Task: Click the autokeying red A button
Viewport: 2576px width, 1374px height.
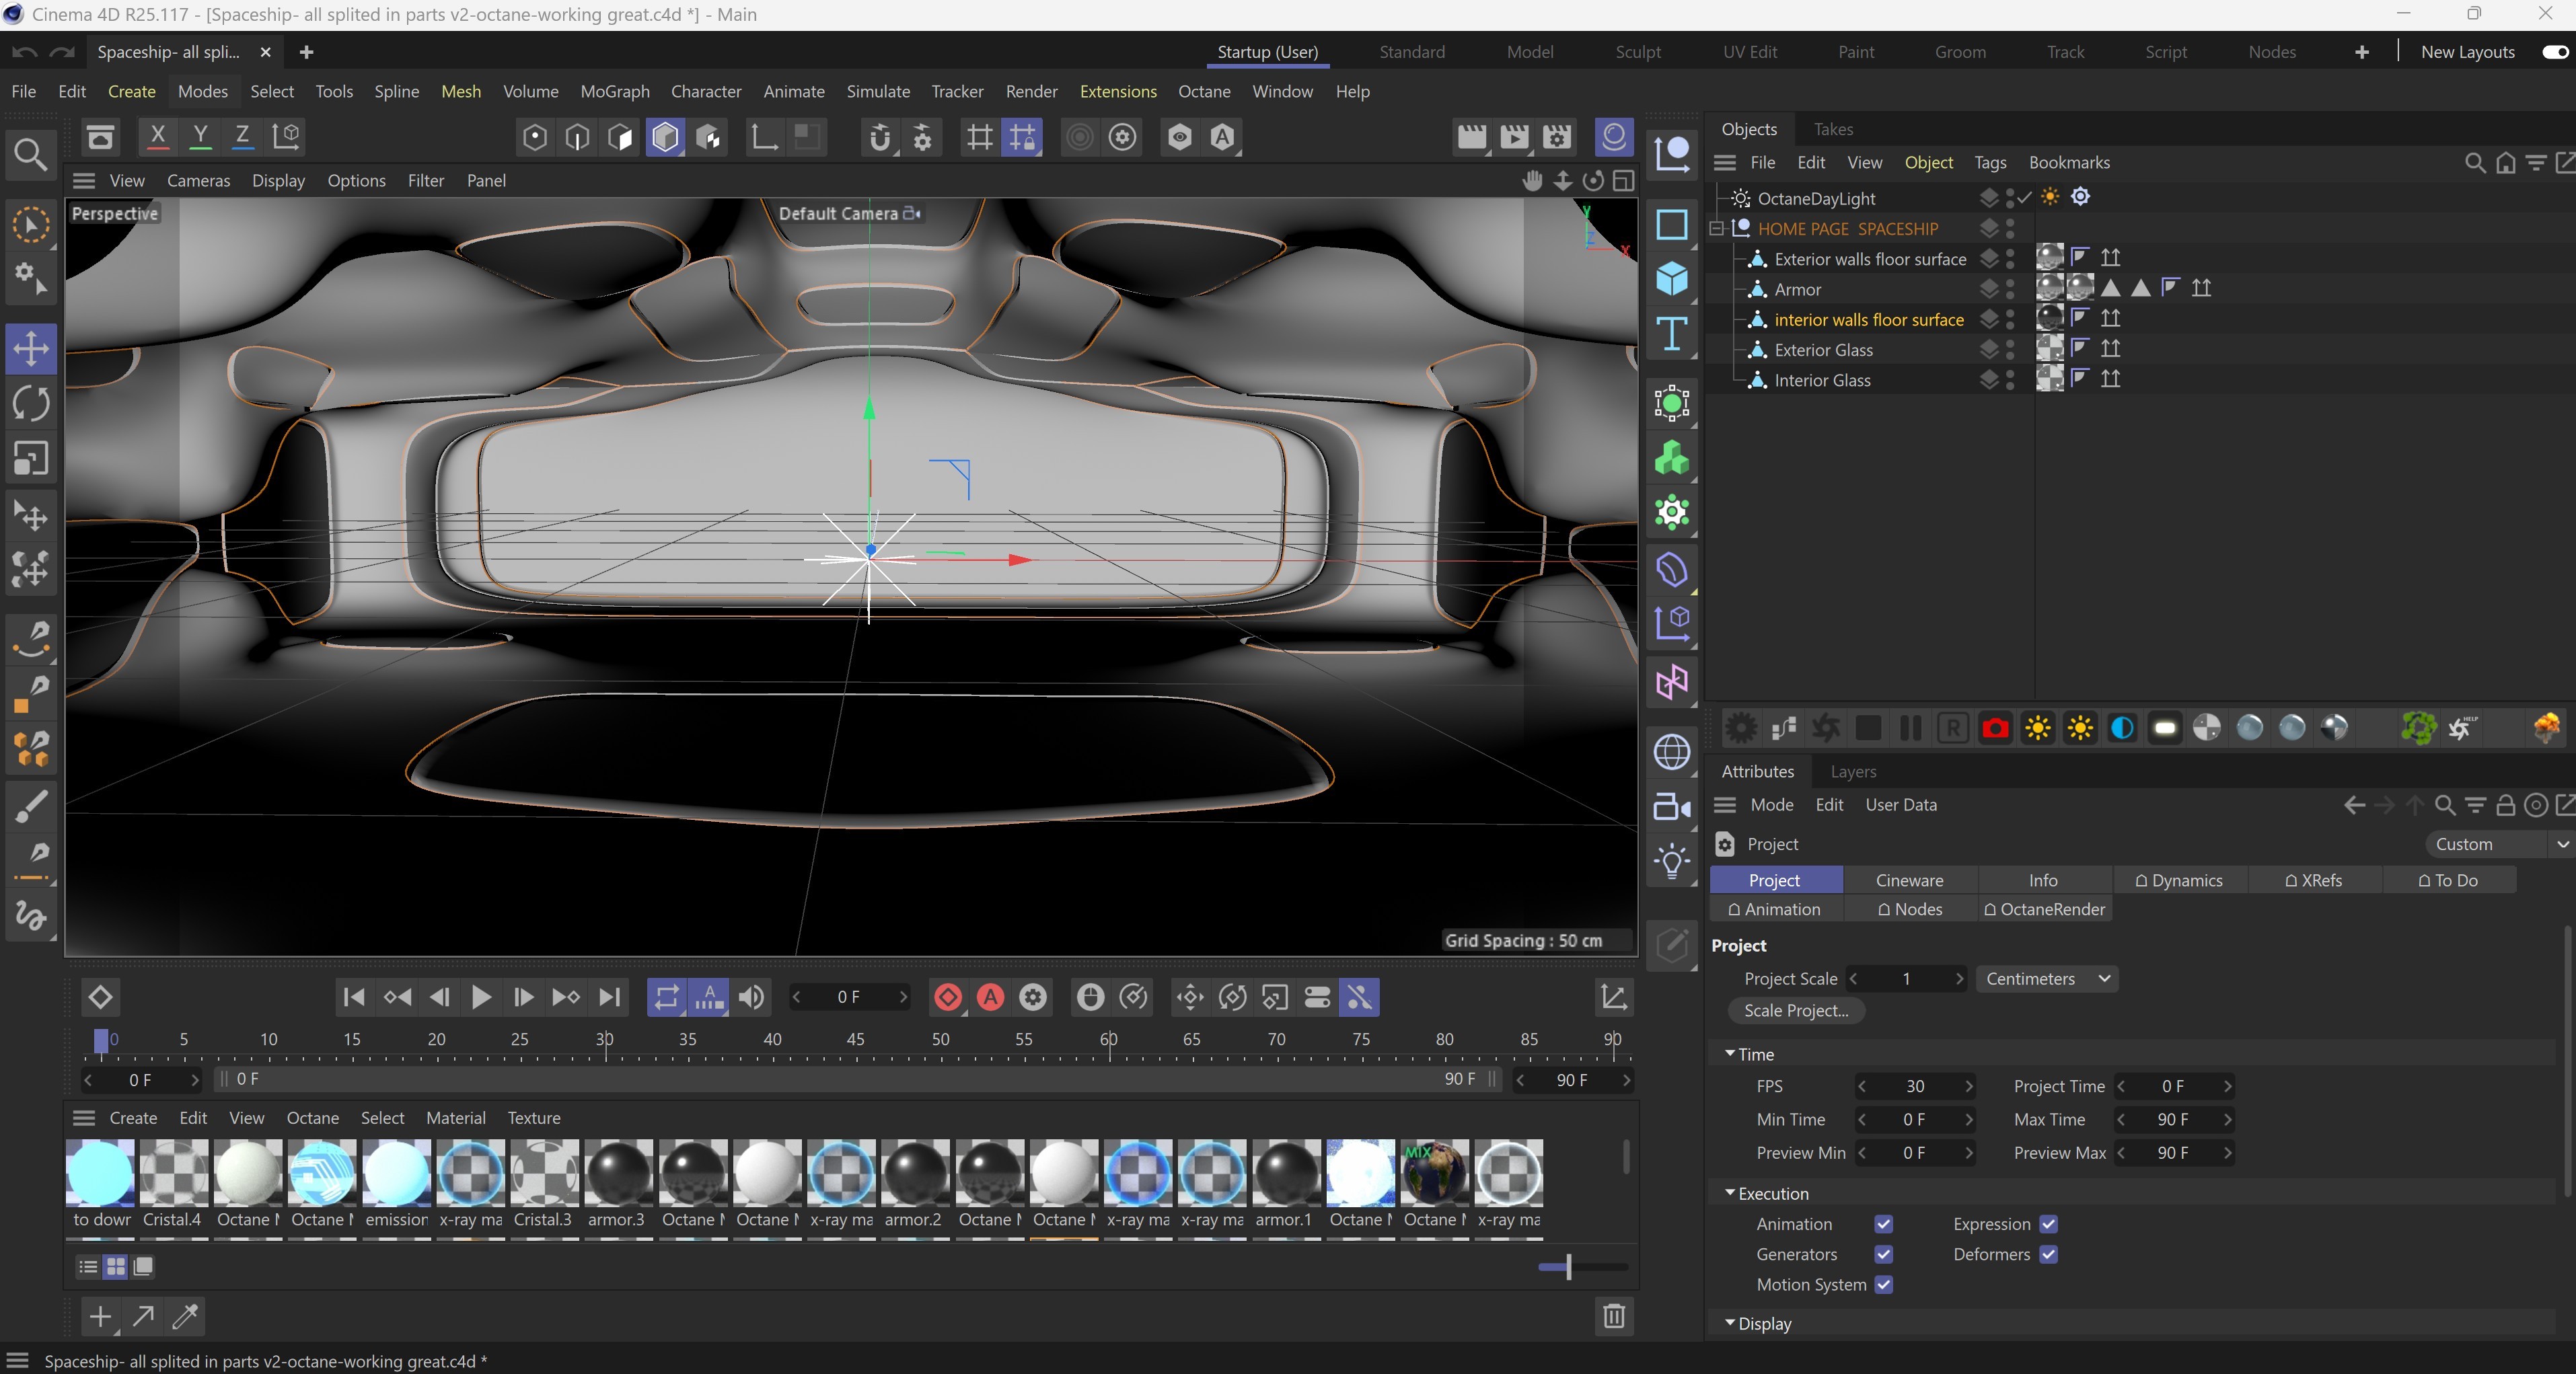Action: [x=990, y=997]
